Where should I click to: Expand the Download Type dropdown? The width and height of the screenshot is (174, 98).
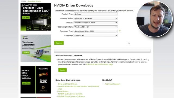point(95,31)
